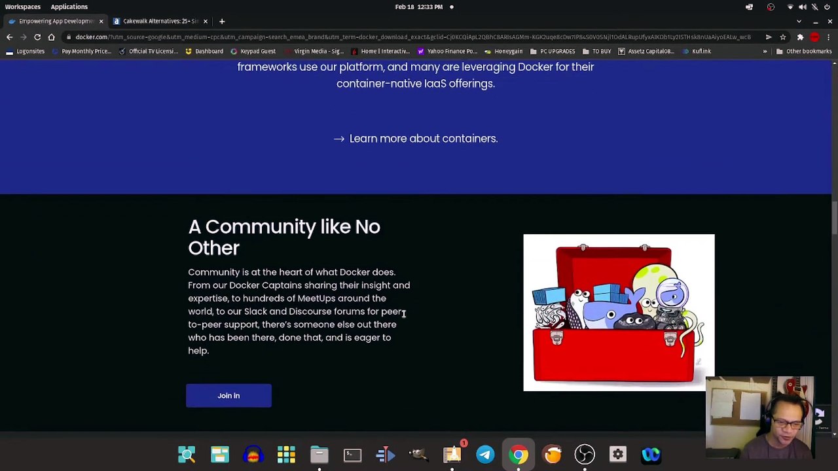Click the A Community like No Other heading
This screenshot has width=838, height=471.
[284, 237]
